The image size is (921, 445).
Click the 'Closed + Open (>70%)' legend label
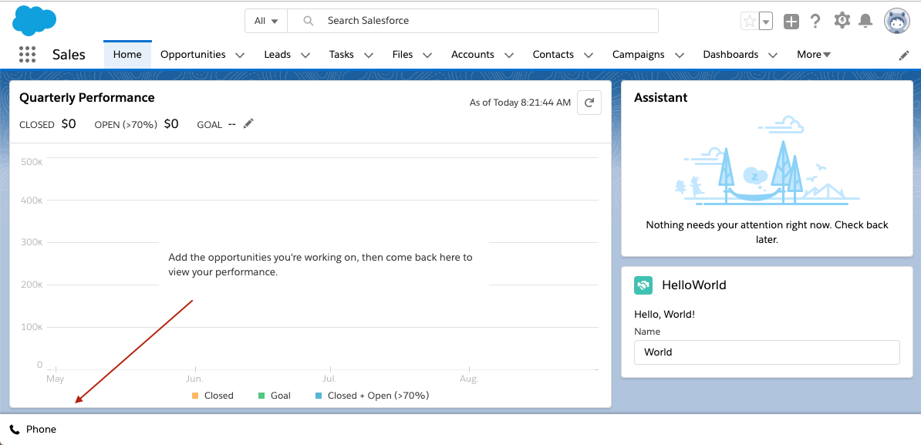point(378,396)
